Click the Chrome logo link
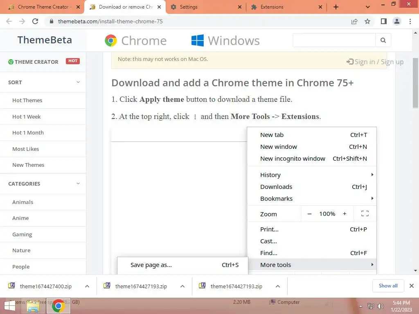Viewport: 419px width, 314px height. [x=135, y=40]
